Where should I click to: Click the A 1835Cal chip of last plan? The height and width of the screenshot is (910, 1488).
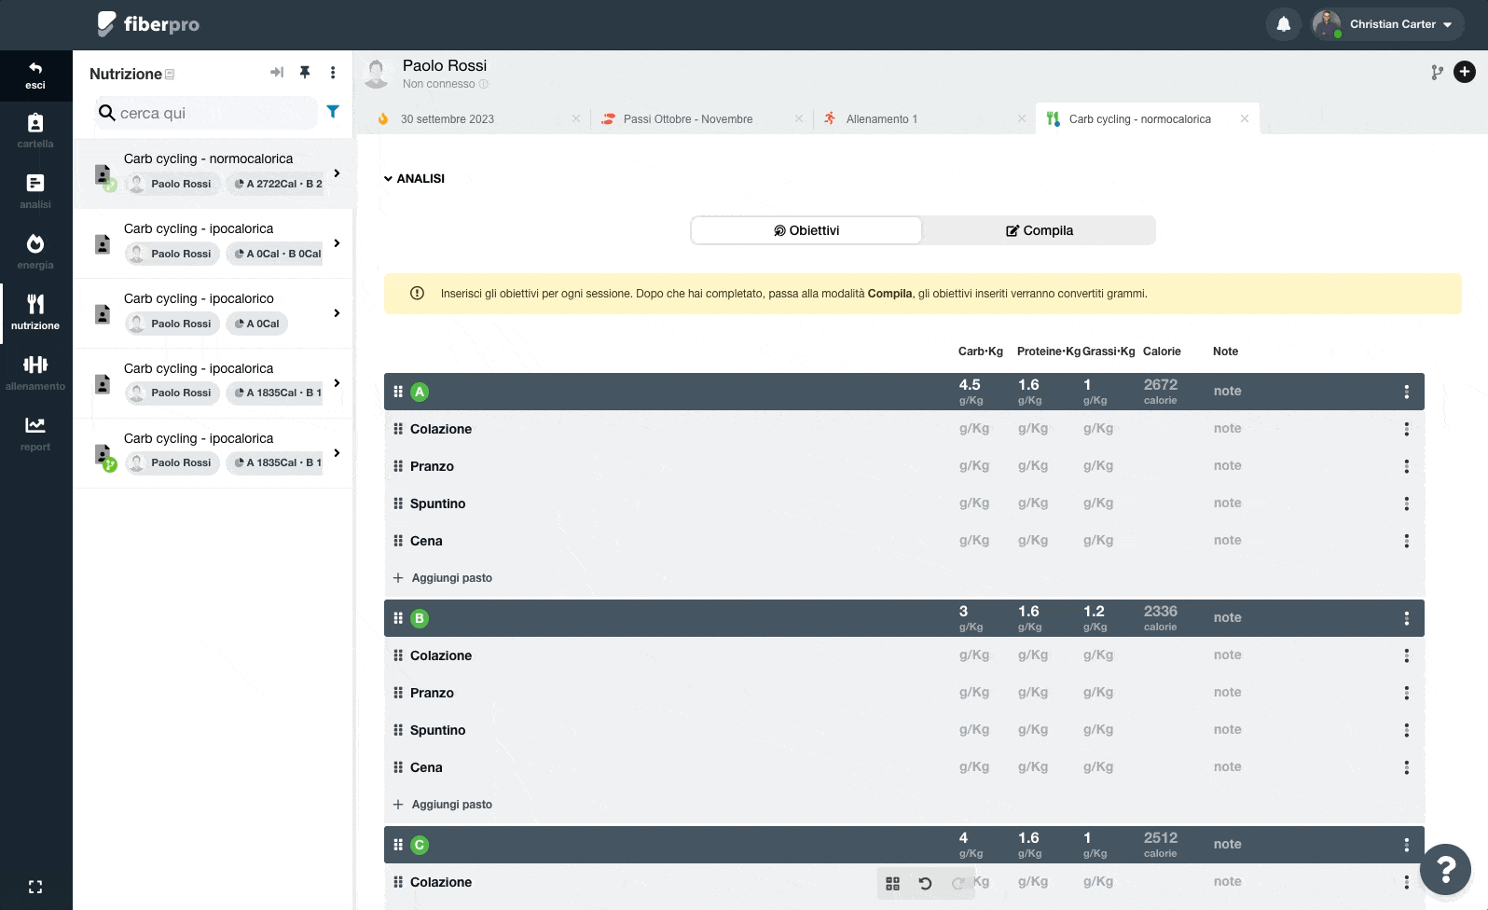(x=277, y=462)
